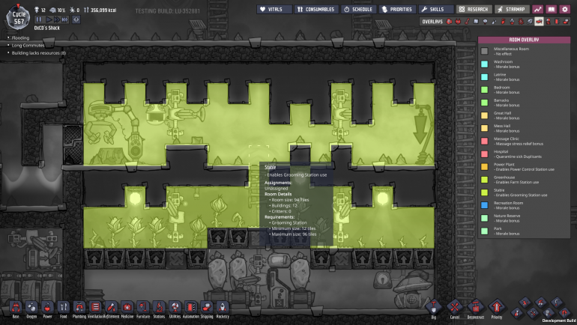Open the Research screen
This screenshot has width=577, height=325.
474,9
